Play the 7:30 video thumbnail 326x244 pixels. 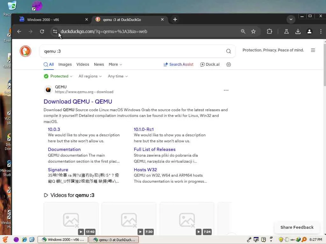tap(129, 219)
